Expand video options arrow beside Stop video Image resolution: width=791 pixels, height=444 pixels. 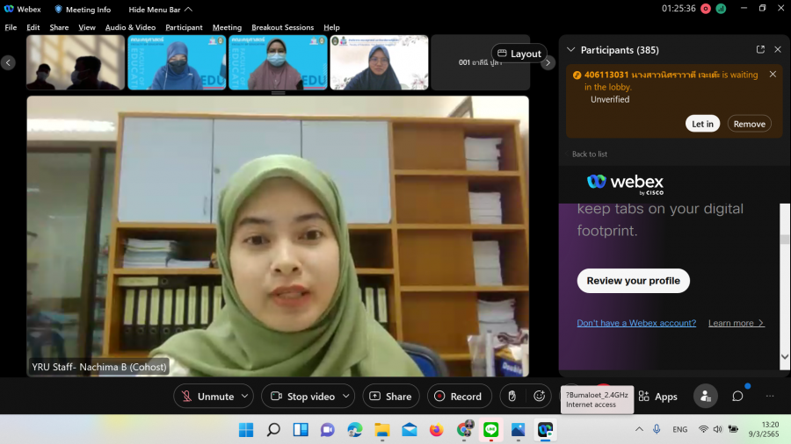click(345, 397)
